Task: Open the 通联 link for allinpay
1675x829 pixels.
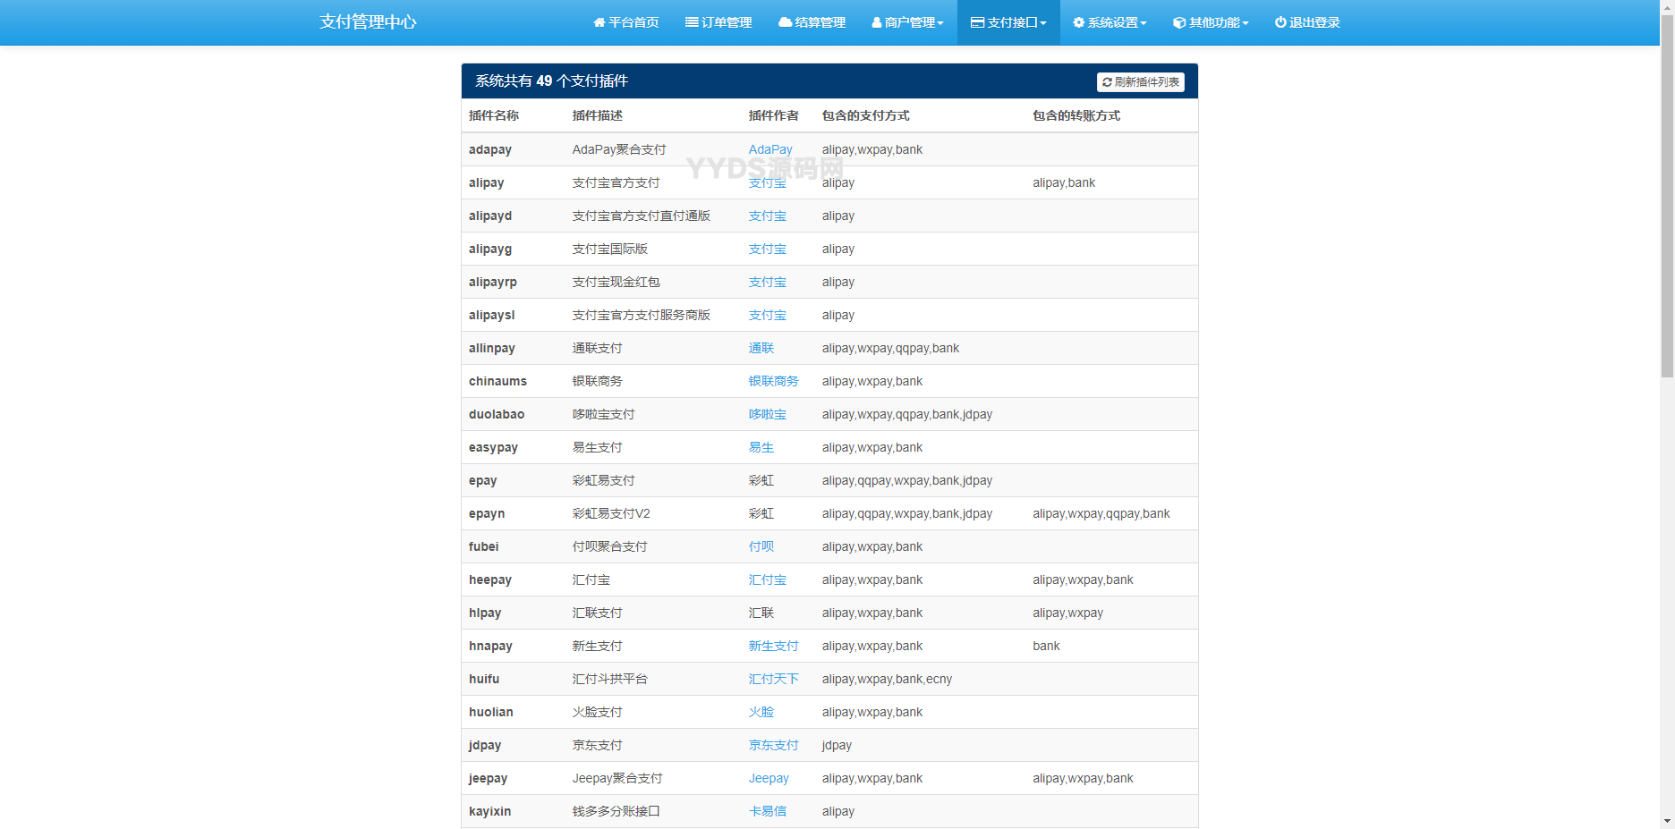Action: (x=761, y=348)
